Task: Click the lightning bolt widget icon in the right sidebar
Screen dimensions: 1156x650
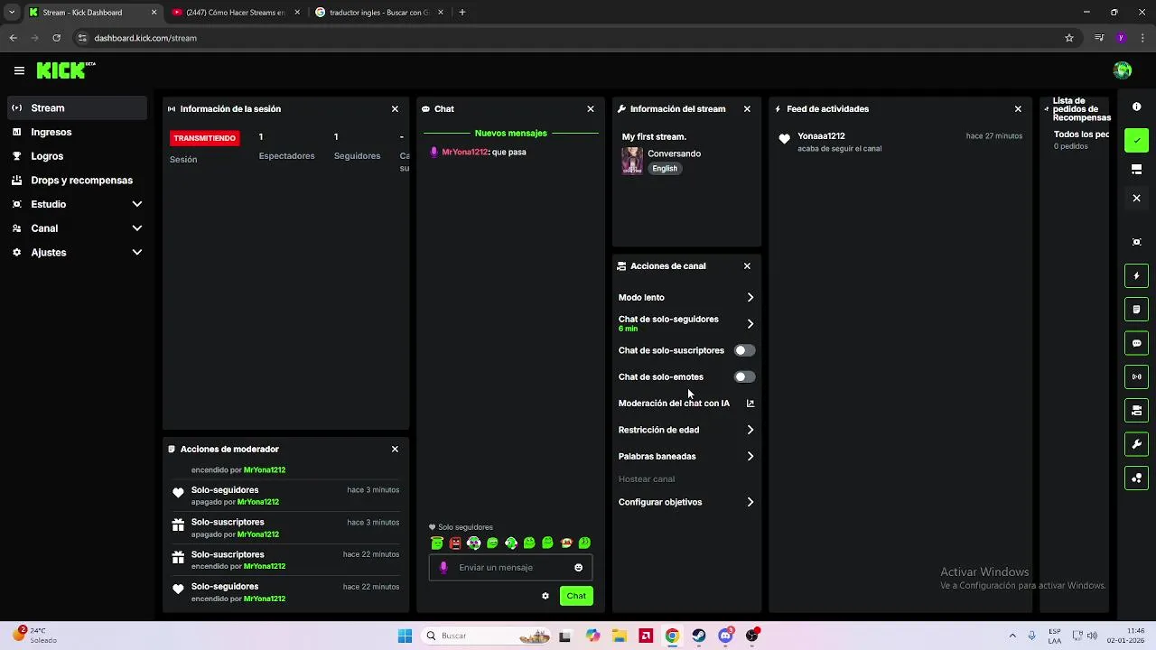Action: coord(1136,275)
